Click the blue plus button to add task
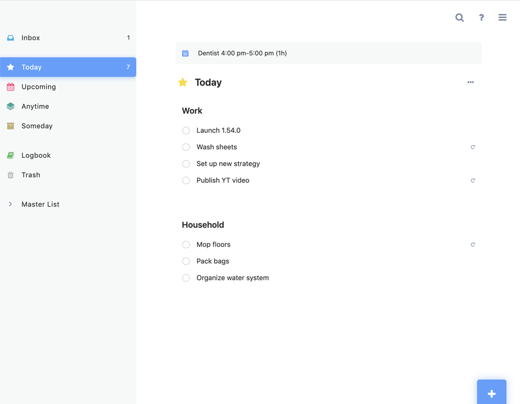Viewport: 520px width, 404px height. (491, 393)
